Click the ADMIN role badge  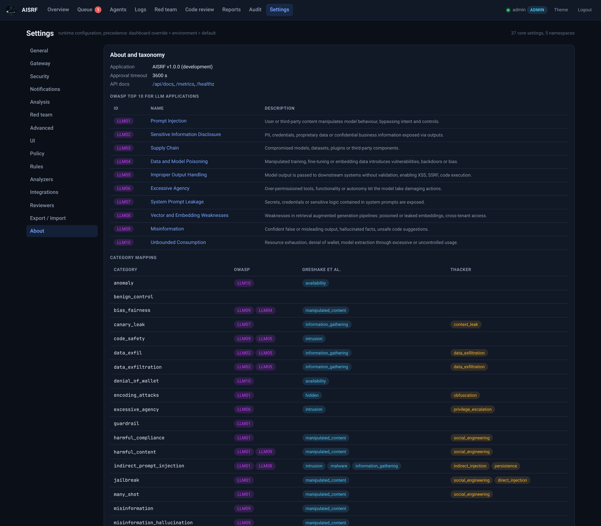(x=537, y=10)
